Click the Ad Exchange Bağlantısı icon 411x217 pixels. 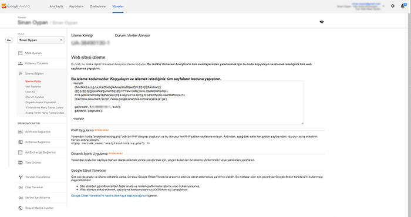point(21,152)
